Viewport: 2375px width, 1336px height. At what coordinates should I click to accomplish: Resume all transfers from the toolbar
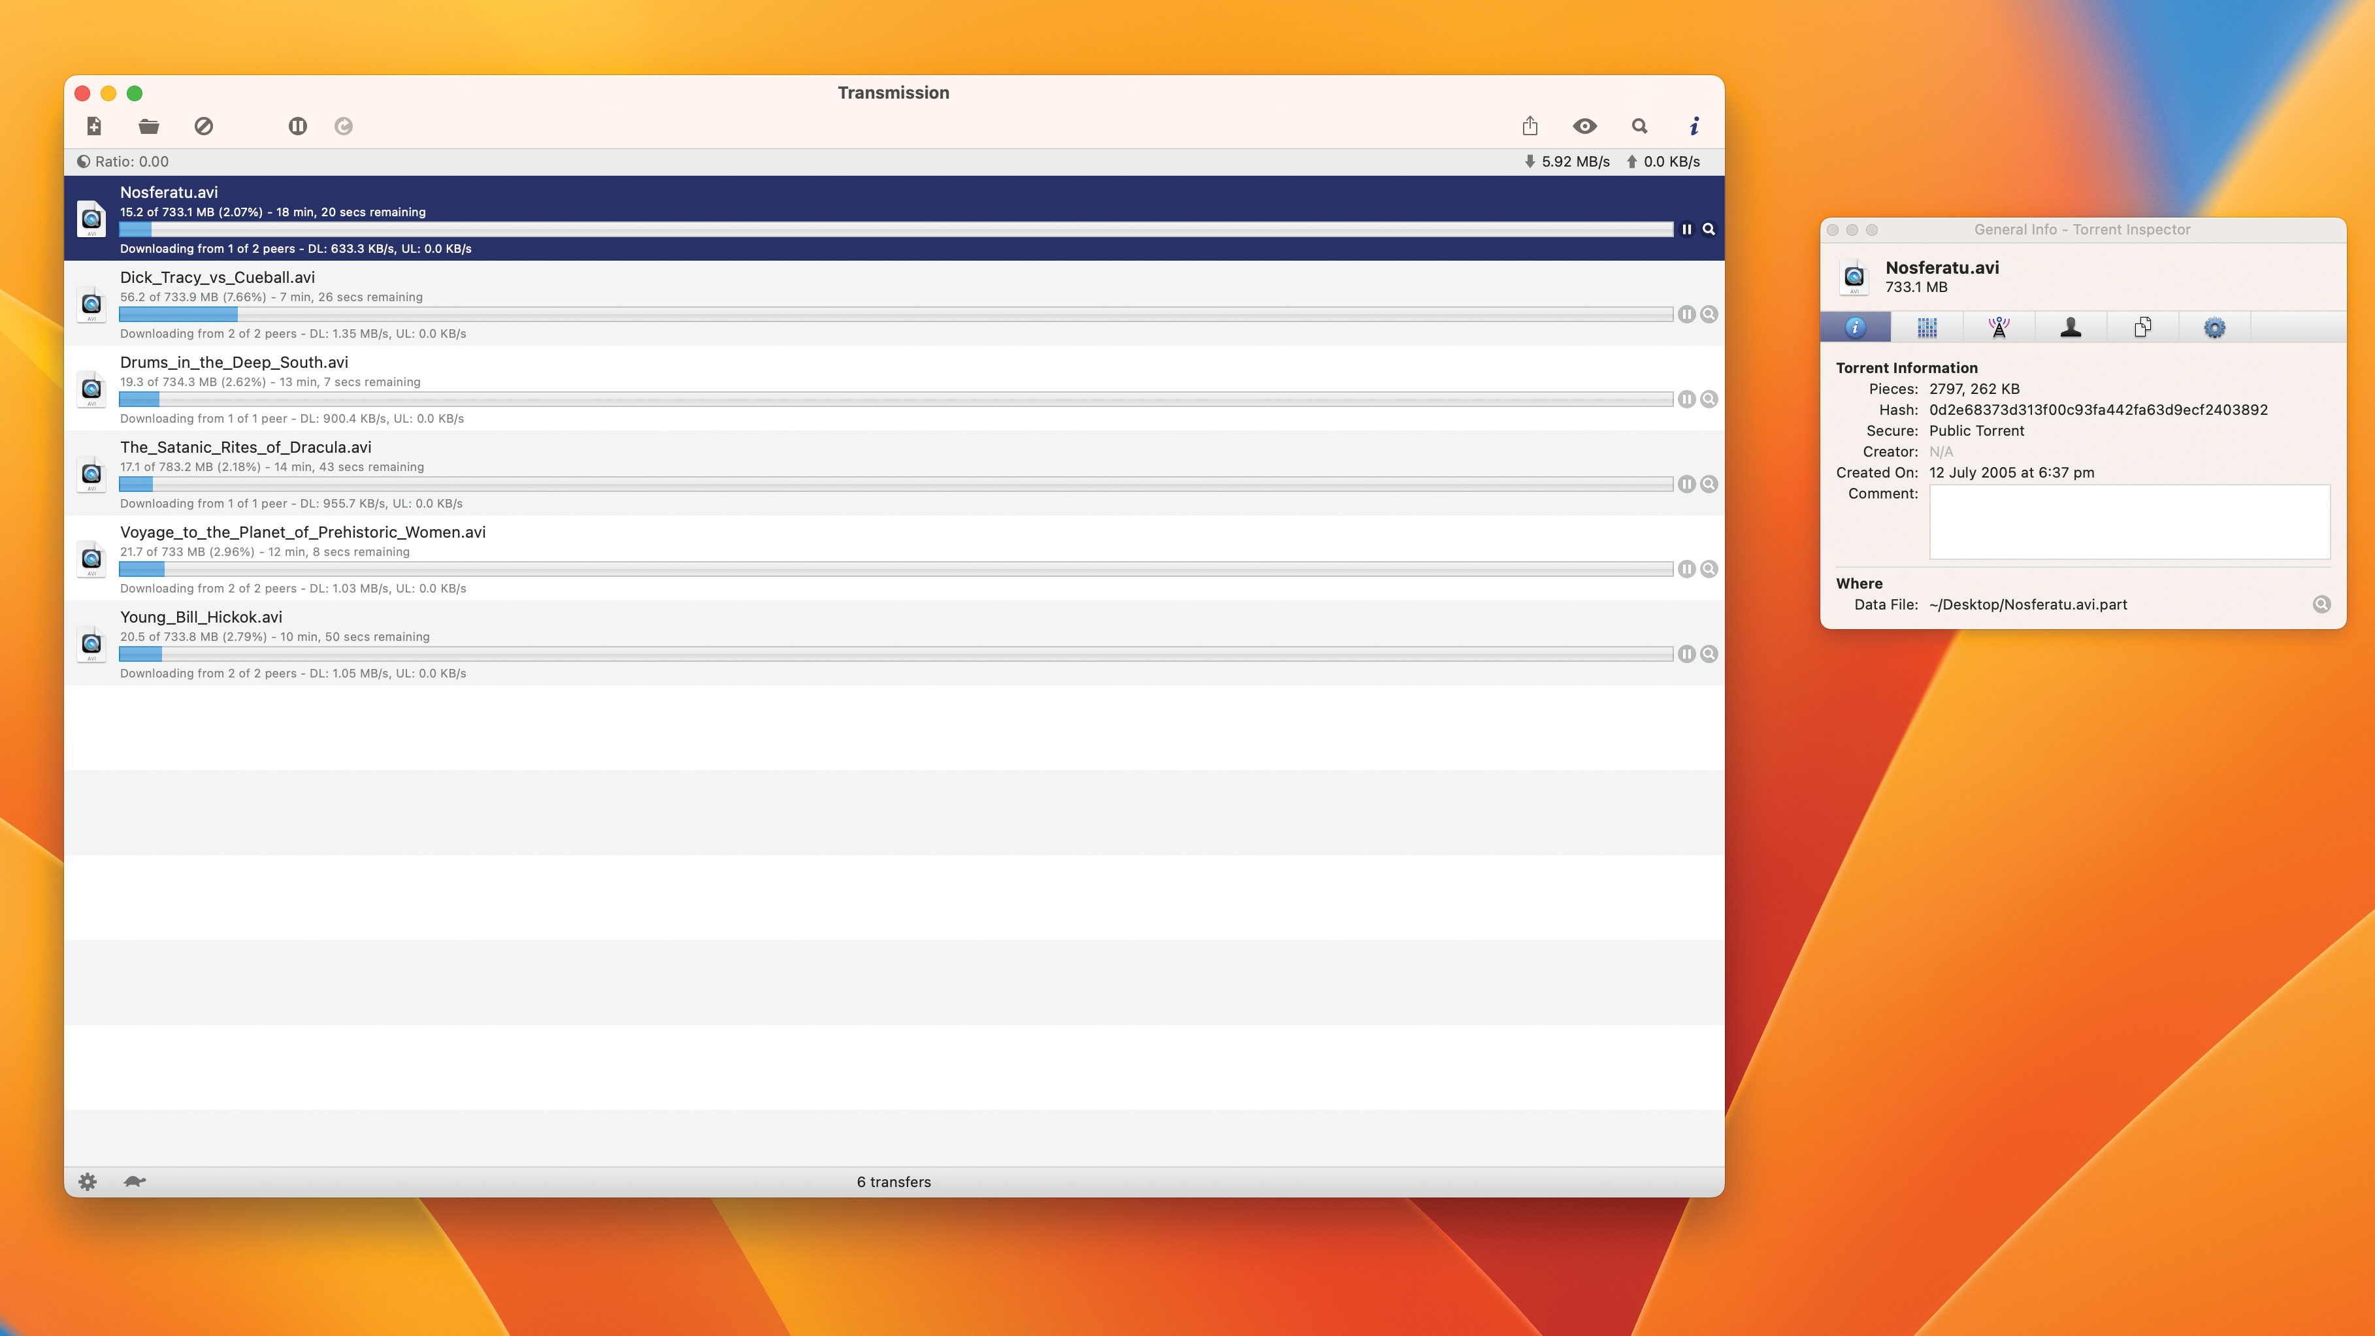pos(344,126)
